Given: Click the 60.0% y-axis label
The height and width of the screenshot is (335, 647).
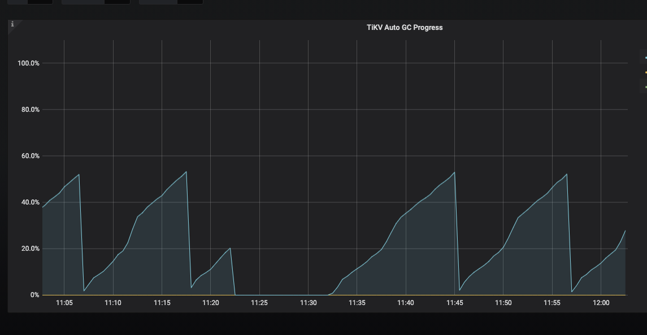Looking at the screenshot, I should [x=30, y=156].
